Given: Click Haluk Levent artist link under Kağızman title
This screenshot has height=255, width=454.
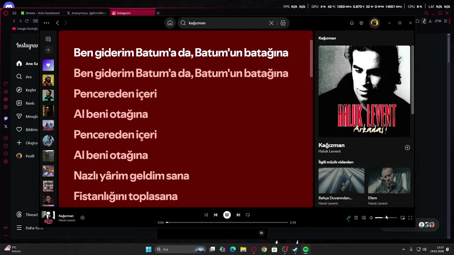Looking at the screenshot, I should (x=330, y=151).
